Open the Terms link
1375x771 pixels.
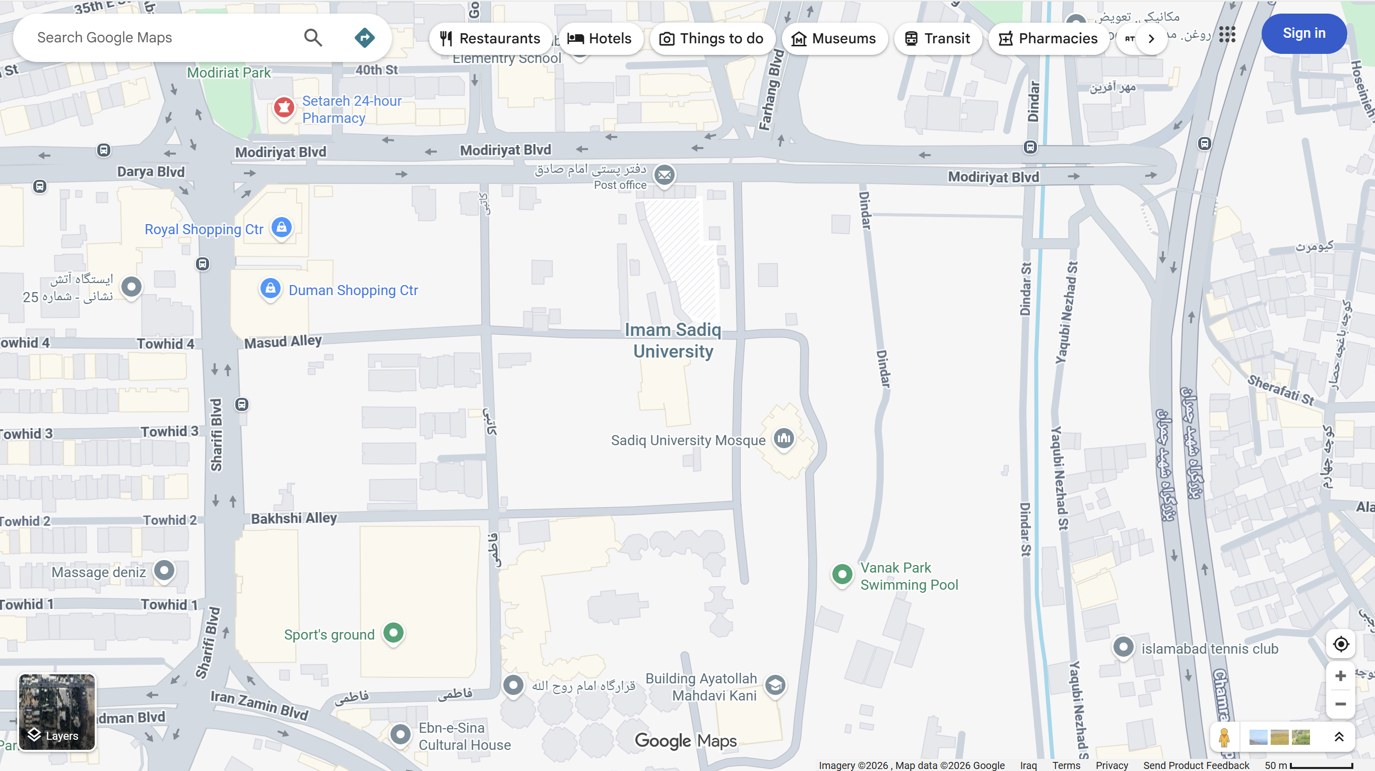1066,765
